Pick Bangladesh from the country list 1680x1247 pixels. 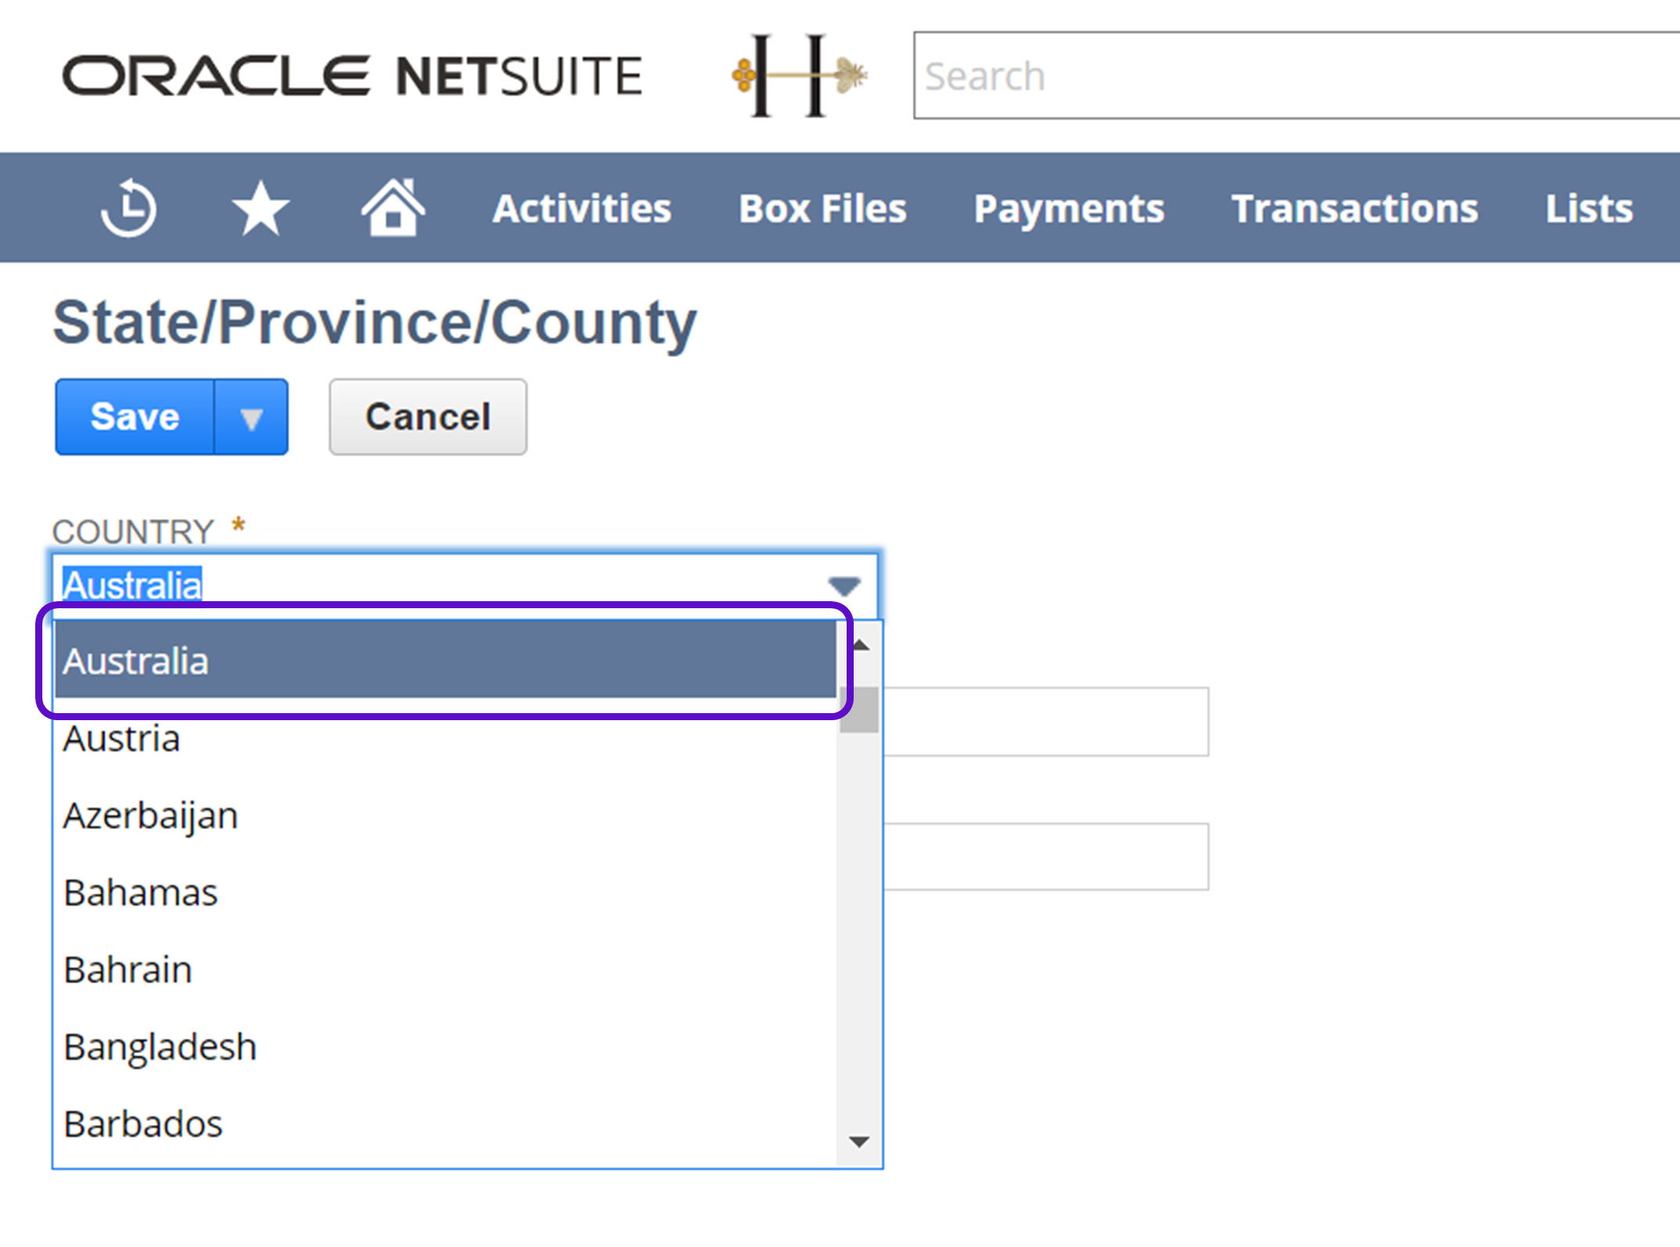[161, 1047]
